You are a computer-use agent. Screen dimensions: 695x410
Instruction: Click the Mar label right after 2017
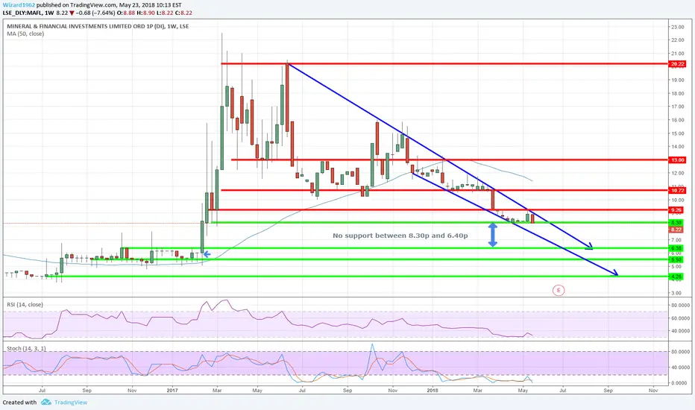217,391
